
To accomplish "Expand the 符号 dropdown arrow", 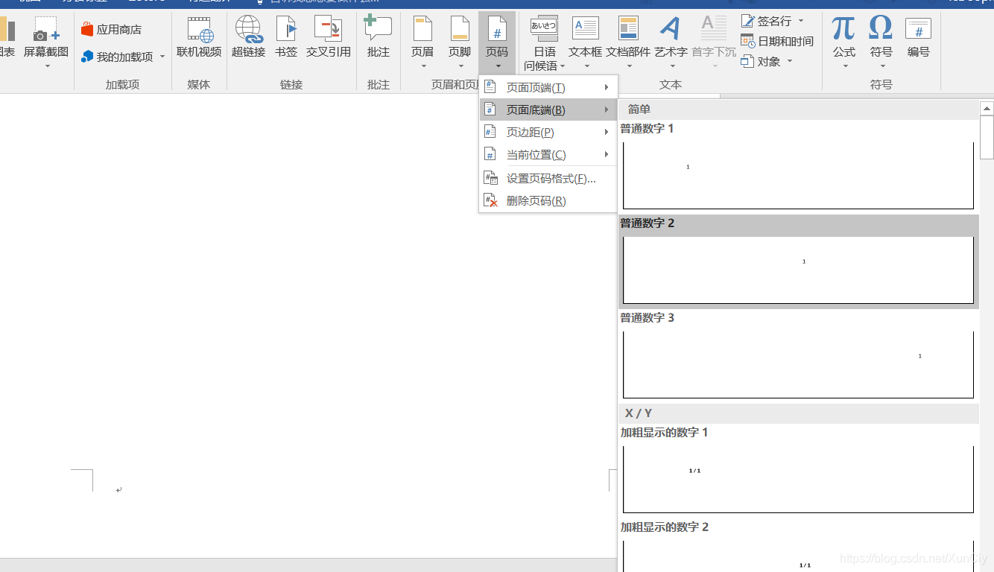I will click(882, 66).
